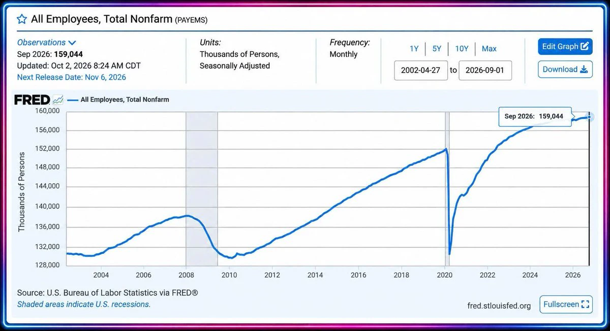Click the '2020' x-axis label
This screenshot has height=331, width=610.
445,275
